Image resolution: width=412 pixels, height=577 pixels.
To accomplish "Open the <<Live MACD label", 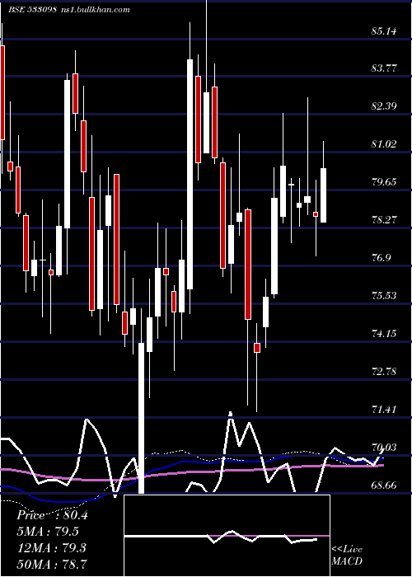I will pyautogui.click(x=347, y=555).
